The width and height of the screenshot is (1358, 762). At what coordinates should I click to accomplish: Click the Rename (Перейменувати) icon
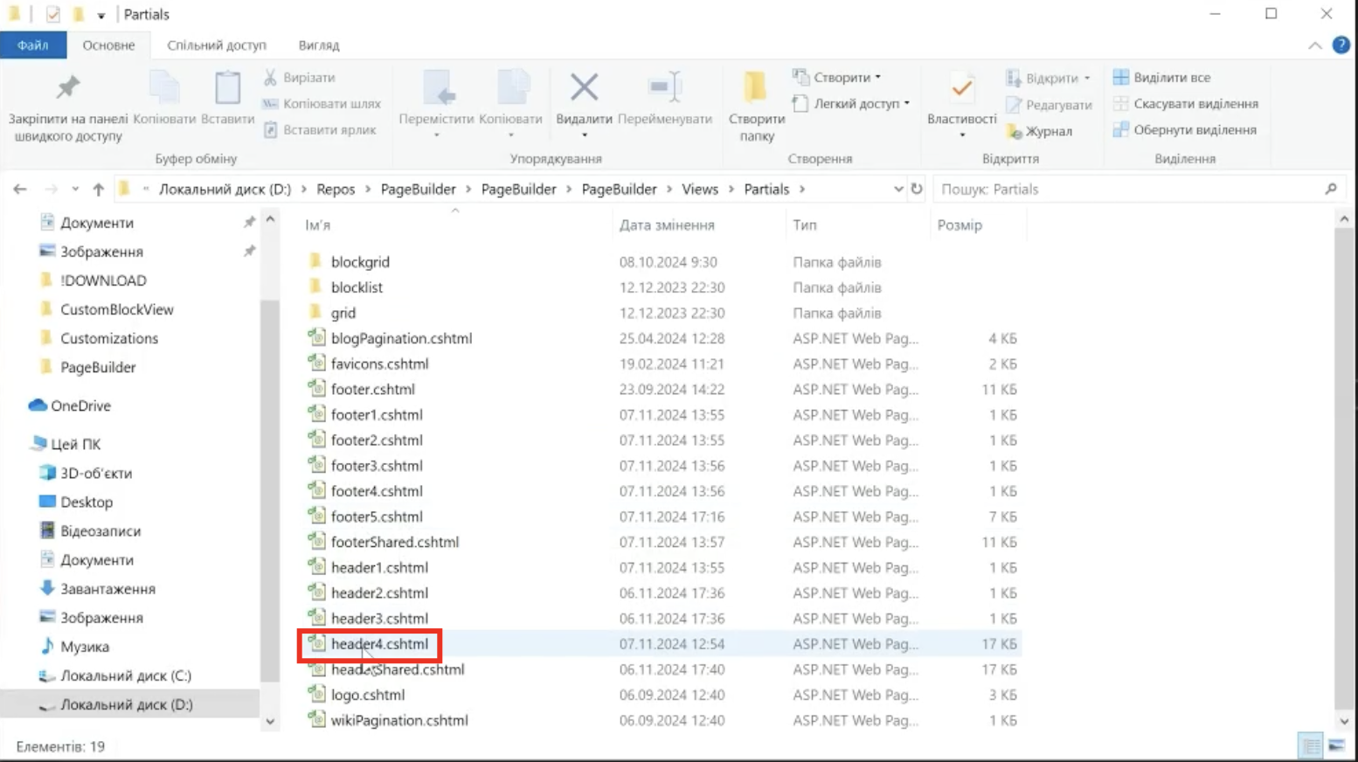[x=664, y=88]
